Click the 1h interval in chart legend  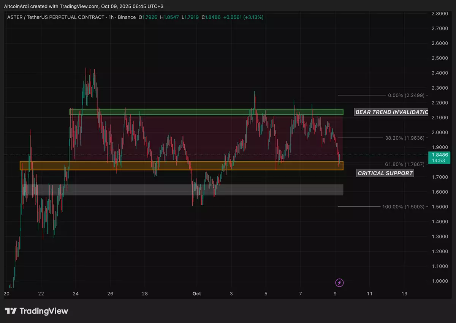coord(111,17)
